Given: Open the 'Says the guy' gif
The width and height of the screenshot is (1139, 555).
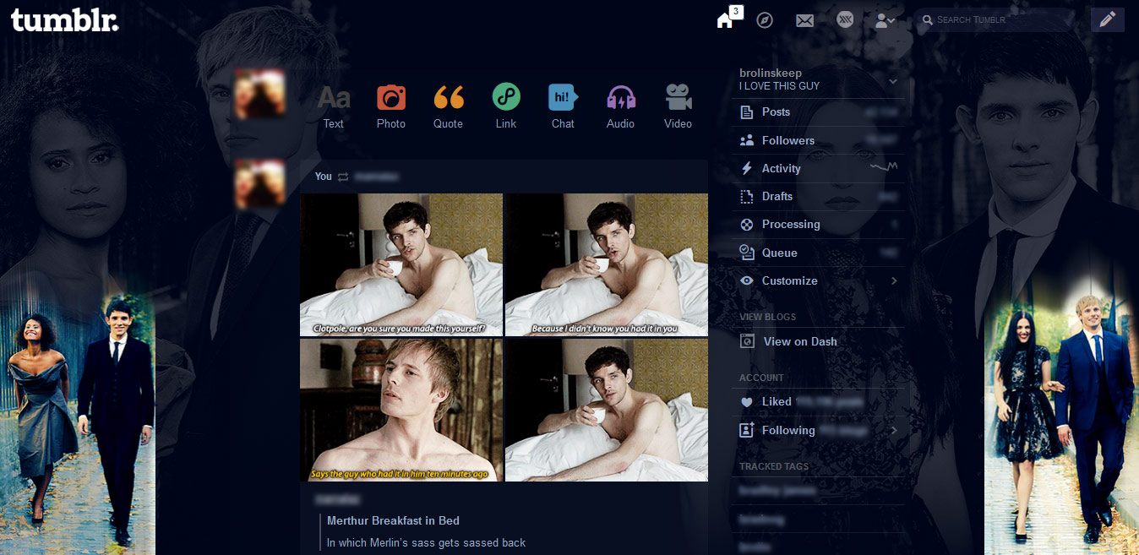Looking at the screenshot, I should pos(401,411).
